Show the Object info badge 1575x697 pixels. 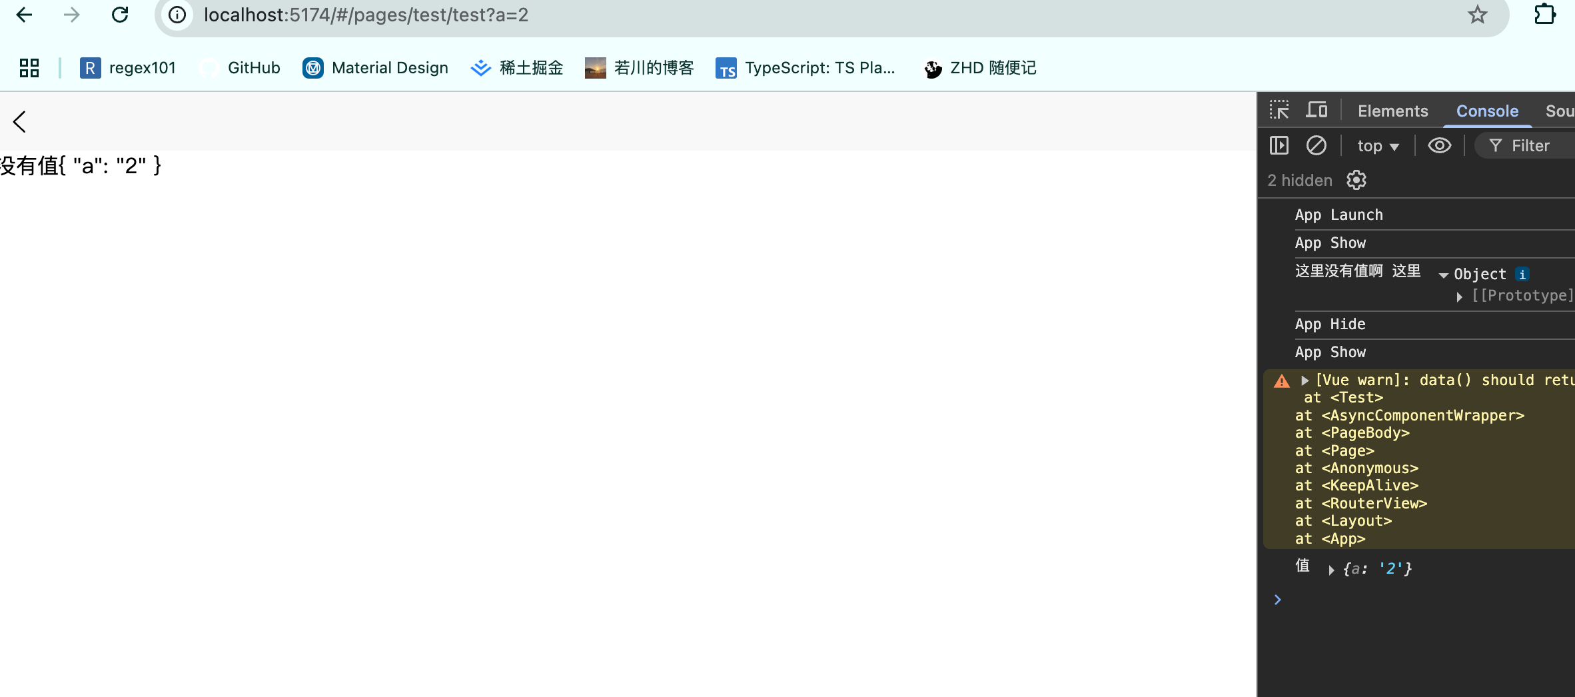click(1522, 274)
